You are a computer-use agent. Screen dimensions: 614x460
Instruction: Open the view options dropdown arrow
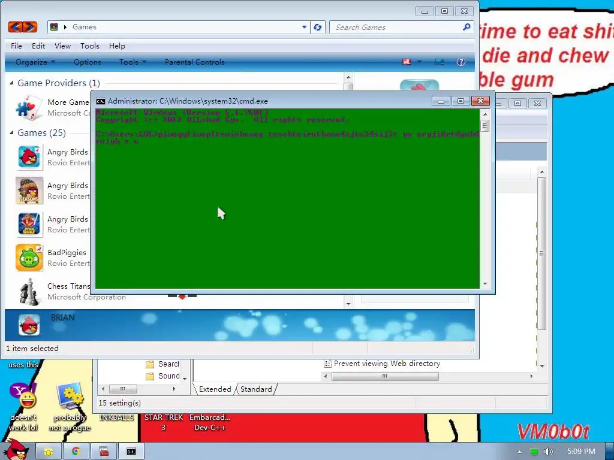coord(419,62)
